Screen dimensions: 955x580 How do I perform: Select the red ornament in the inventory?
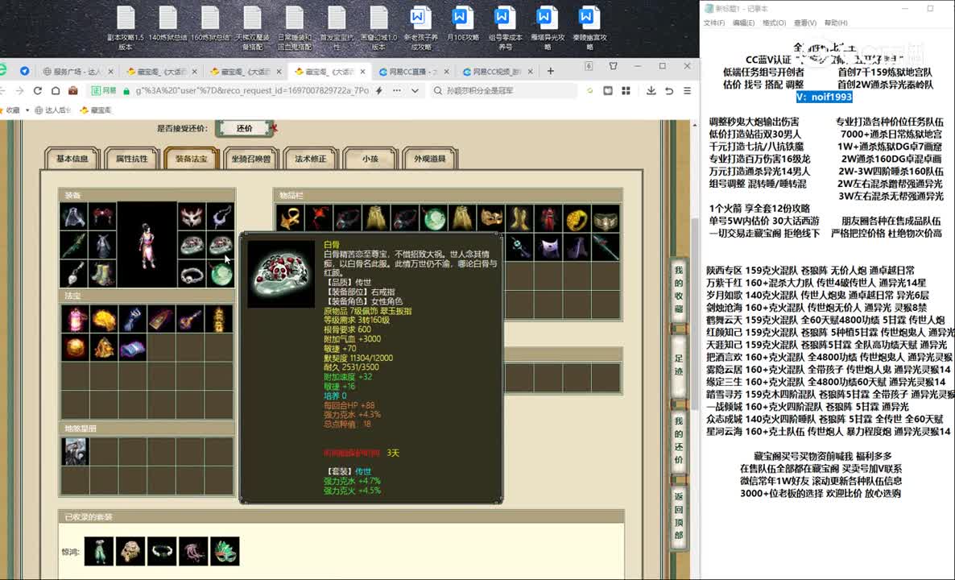click(319, 218)
